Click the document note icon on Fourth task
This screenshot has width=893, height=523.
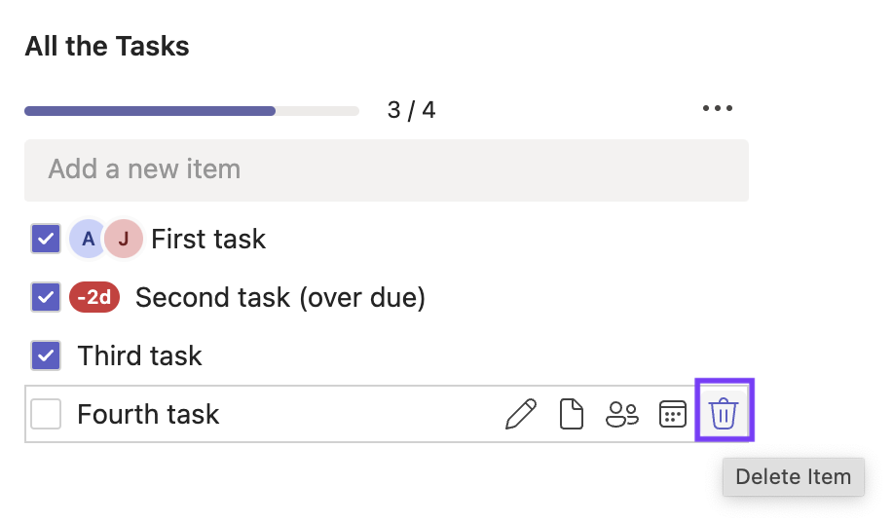point(572,414)
